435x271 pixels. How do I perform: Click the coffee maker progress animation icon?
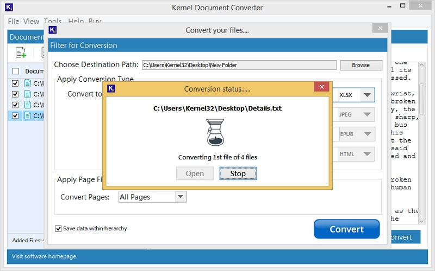pos(215,132)
